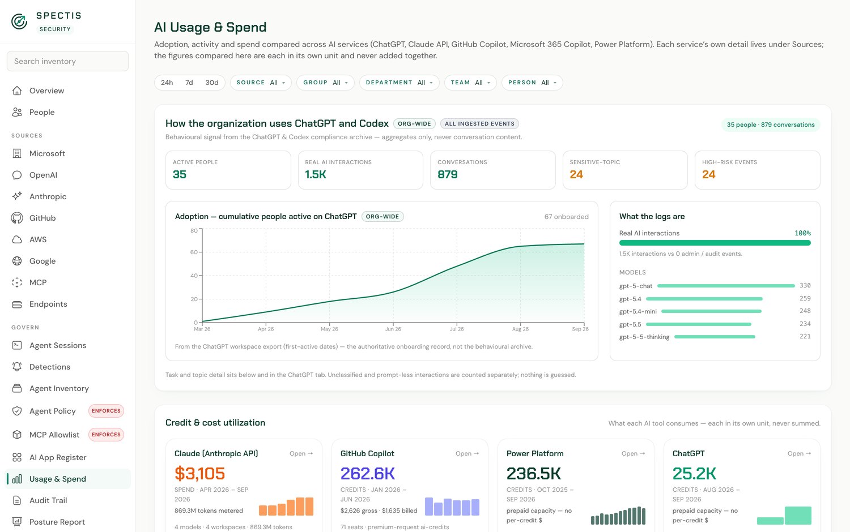Click the '67 onboarded' label
Image resolution: width=850 pixels, height=532 pixels.
point(566,217)
